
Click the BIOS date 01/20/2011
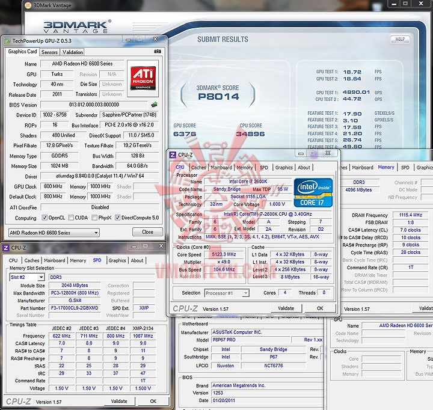(267, 400)
